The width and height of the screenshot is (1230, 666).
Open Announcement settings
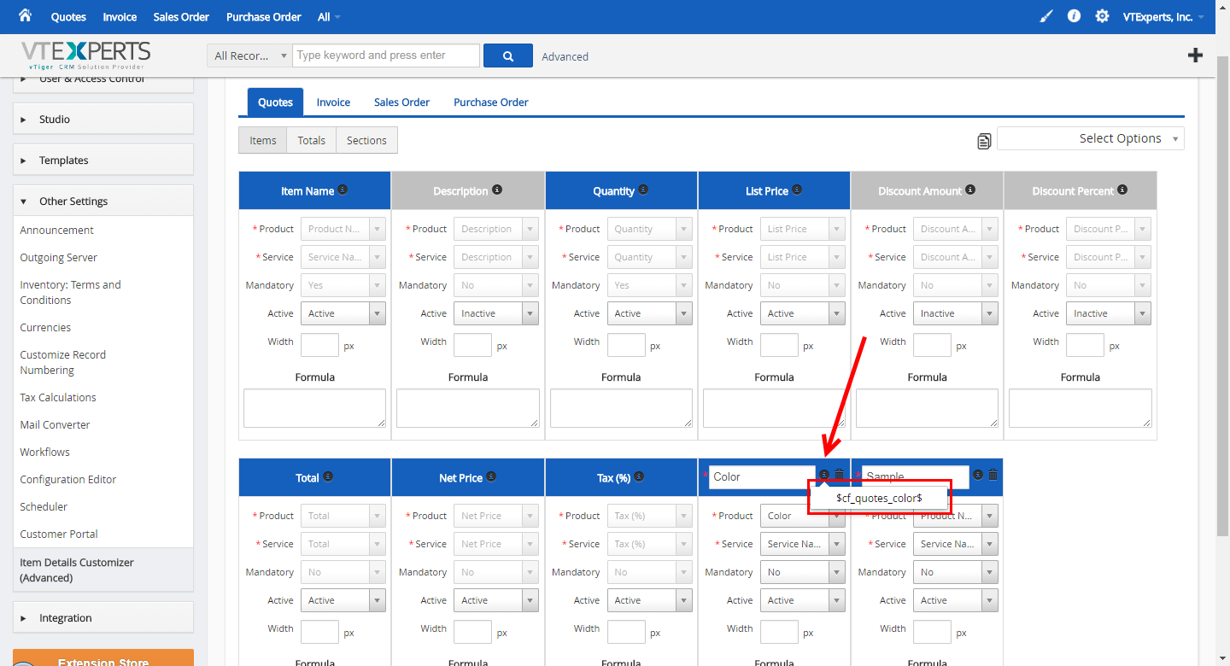point(57,230)
